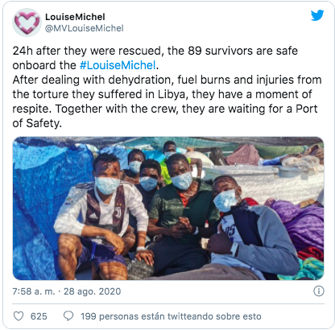Open the tweet info circle icon
Viewport: 335px width, 330px height.
pyautogui.click(x=319, y=291)
